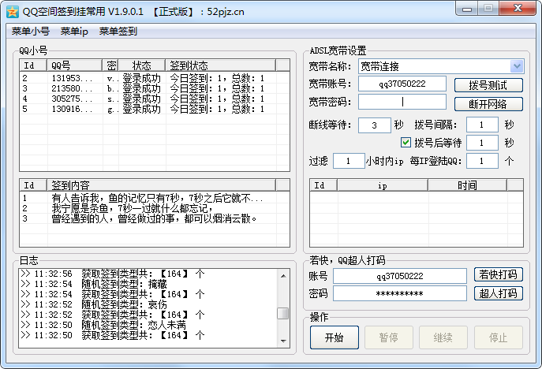Viewport: 542px width, 369px height.
Task: Click the 每IP登陆QQ count field
Action: pos(482,161)
